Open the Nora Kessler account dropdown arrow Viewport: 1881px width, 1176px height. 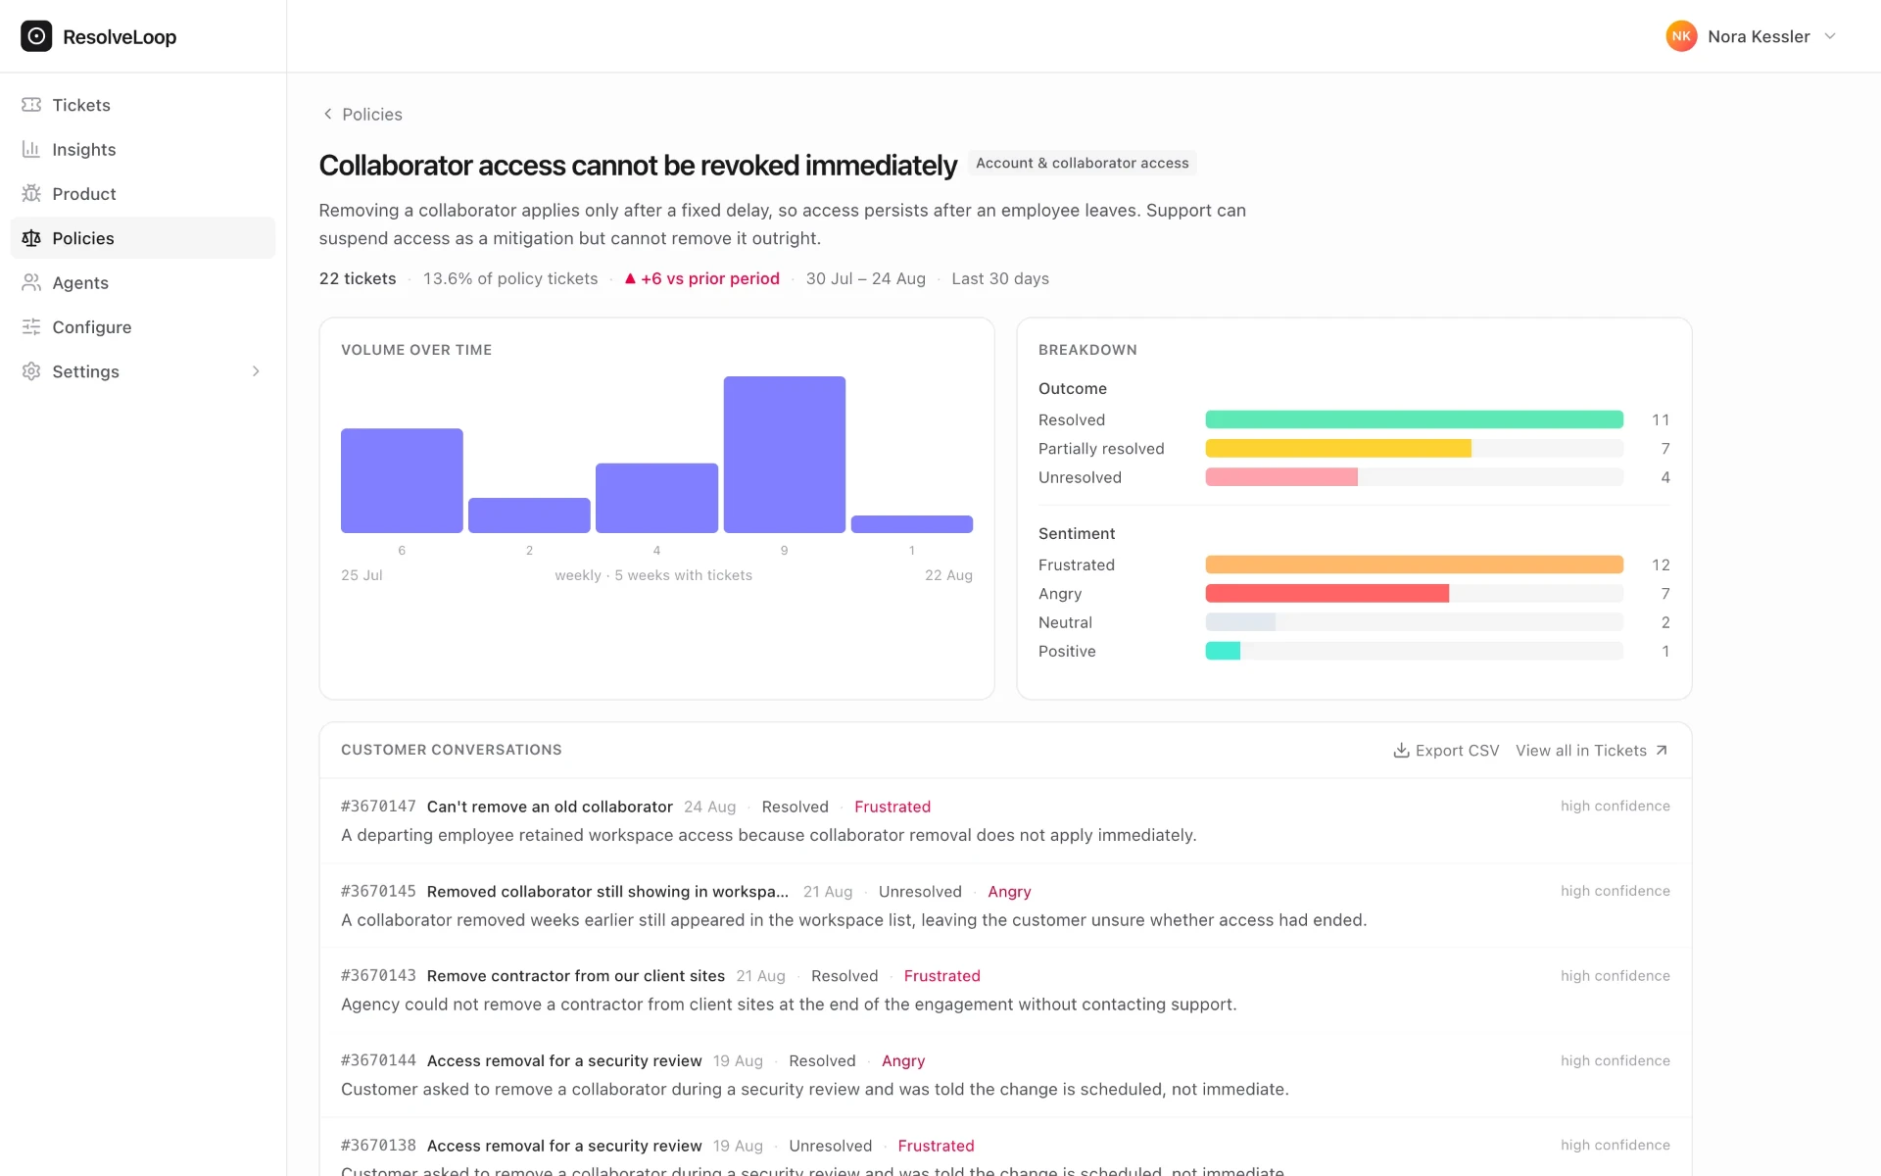[x=1829, y=36]
